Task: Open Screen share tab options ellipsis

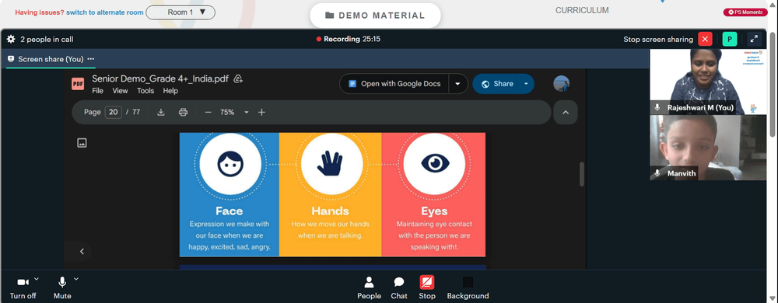Action: click(x=91, y=59)
